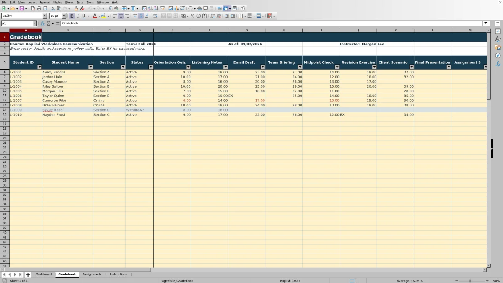Open the sidebar Navigator compass icon
The image size is (503, 283).
(498, 55)
